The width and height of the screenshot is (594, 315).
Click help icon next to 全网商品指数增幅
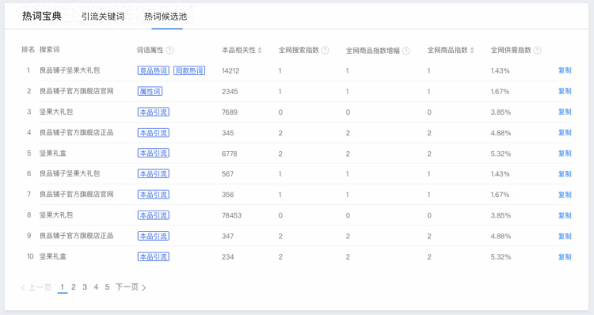[x=406, y=51]
